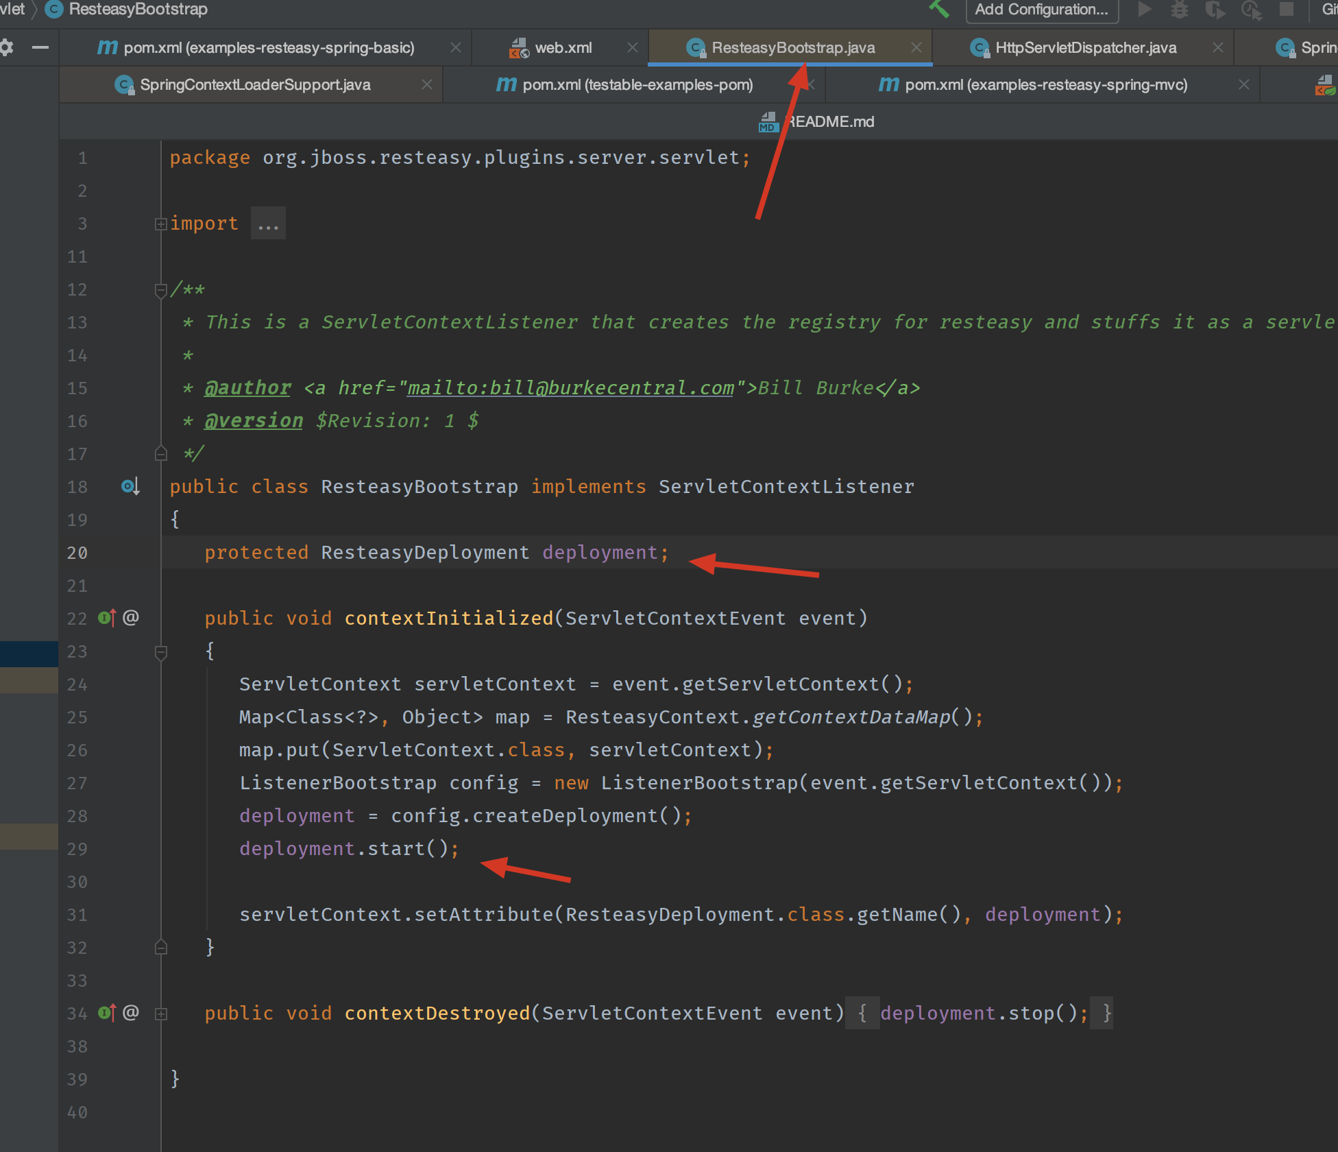1338x1152 pixels.
Task: Expand the folded contextDestroyed method
Action: [x=161, y=1013]
